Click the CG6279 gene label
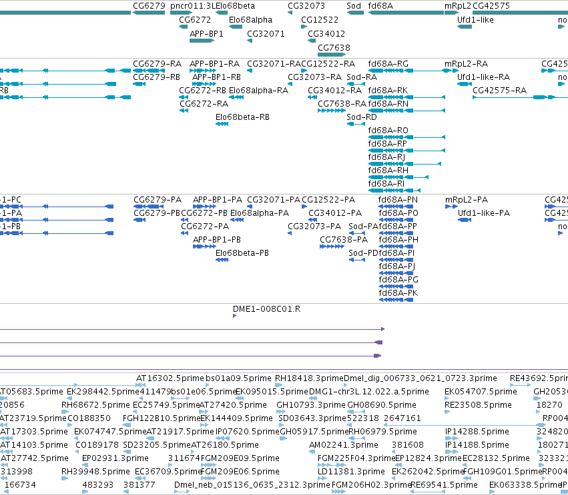Screen dimensions: 568x495 pos(149,6)
